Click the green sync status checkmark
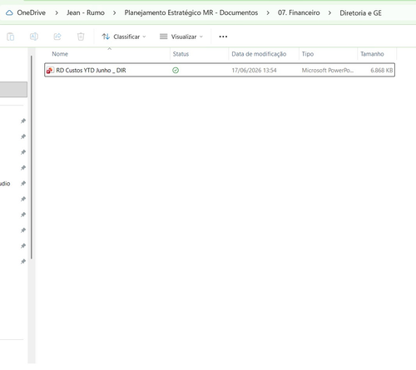416x370 pixels. pos(176,71)
